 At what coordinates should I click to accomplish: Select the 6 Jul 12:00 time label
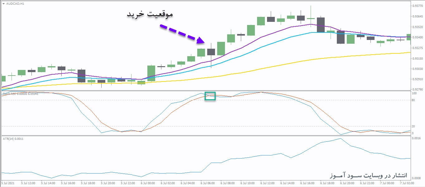(267, 183)
